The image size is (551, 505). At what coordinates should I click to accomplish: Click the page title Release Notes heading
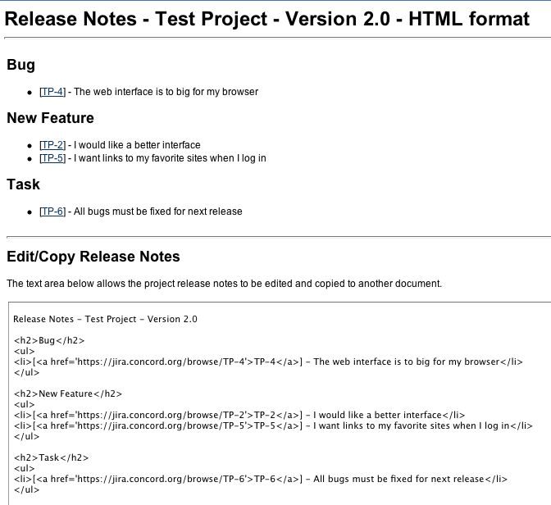[x=266, y=19]
